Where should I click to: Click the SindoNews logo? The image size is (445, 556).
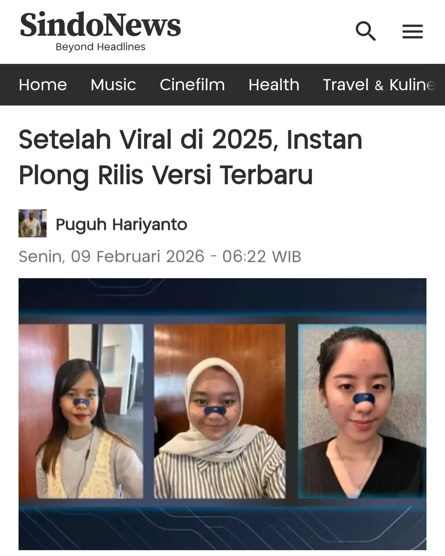point(101,25)
